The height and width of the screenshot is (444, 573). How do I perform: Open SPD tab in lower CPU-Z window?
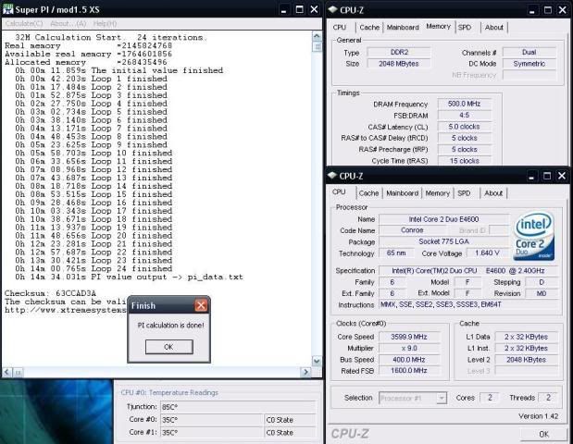pyautogui.click(x=464, y=193)
